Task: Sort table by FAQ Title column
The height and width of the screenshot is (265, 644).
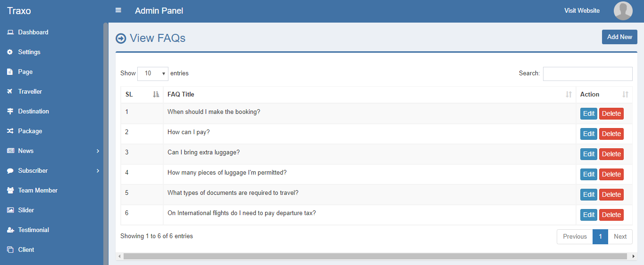Action: coord(369,95)
